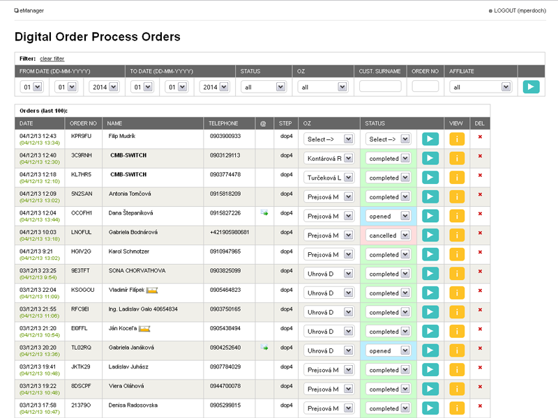This screenshot has height=418, width=558.
Task: Expand the Affiliate filter dropdown
Action: (481, 87)
